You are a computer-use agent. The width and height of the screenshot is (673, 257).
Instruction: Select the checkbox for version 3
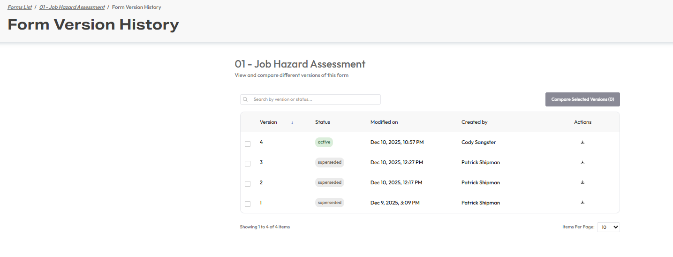click(x=248, y=164)
